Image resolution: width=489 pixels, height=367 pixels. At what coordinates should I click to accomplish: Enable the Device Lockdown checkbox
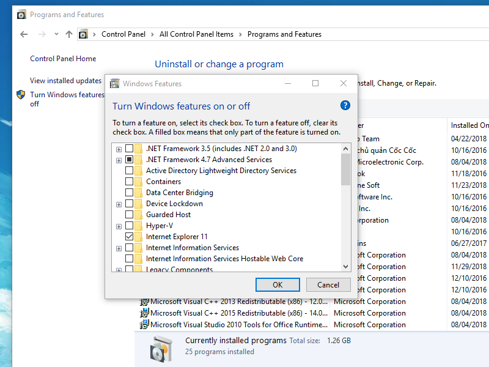(129, 204)
